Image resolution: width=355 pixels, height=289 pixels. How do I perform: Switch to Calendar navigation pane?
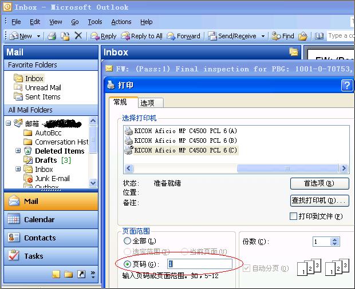tap(51, 219)
